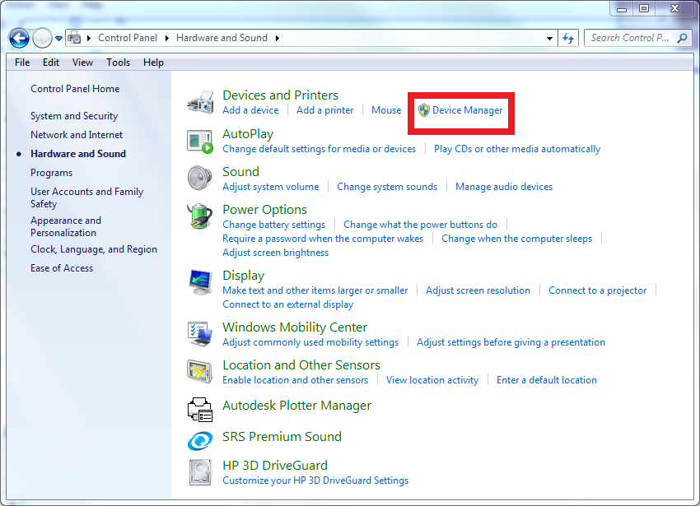The width and height of the screenshot is (700, 506).
Task: Open the HP 3D DriveGuard icon
Action: tap(200, 472)
